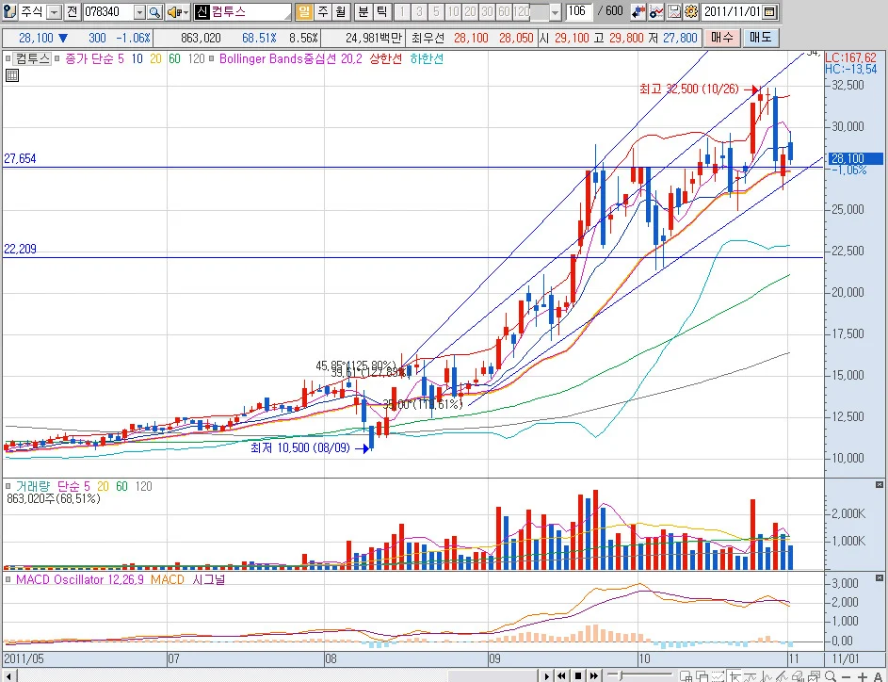Switch to weekly chart with 주 tab
This screenshot has height=682, width=888.
click(x=322, y=11)
